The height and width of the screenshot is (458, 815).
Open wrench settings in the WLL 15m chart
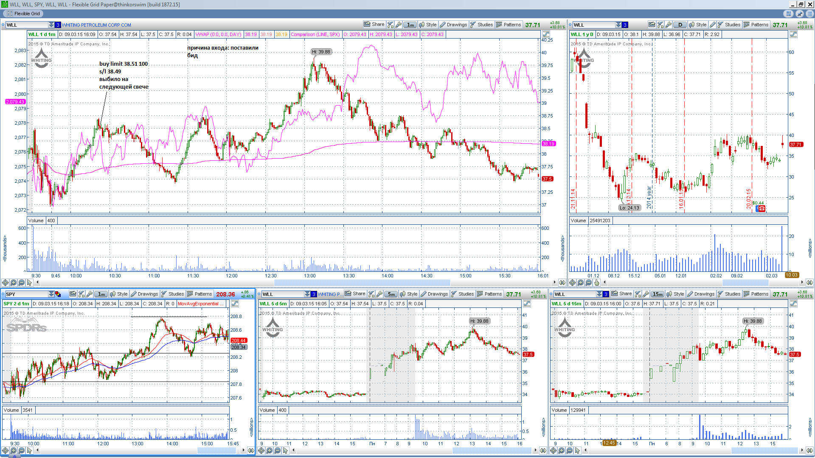pos(646,294)
